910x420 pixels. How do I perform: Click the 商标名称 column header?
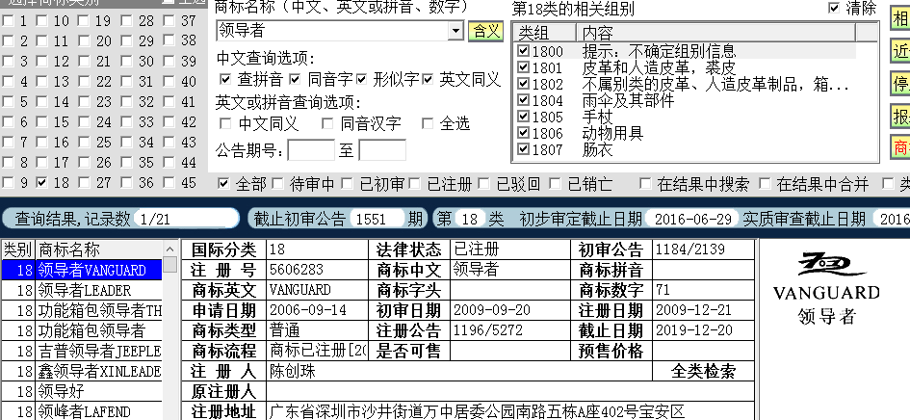point(99,249)
